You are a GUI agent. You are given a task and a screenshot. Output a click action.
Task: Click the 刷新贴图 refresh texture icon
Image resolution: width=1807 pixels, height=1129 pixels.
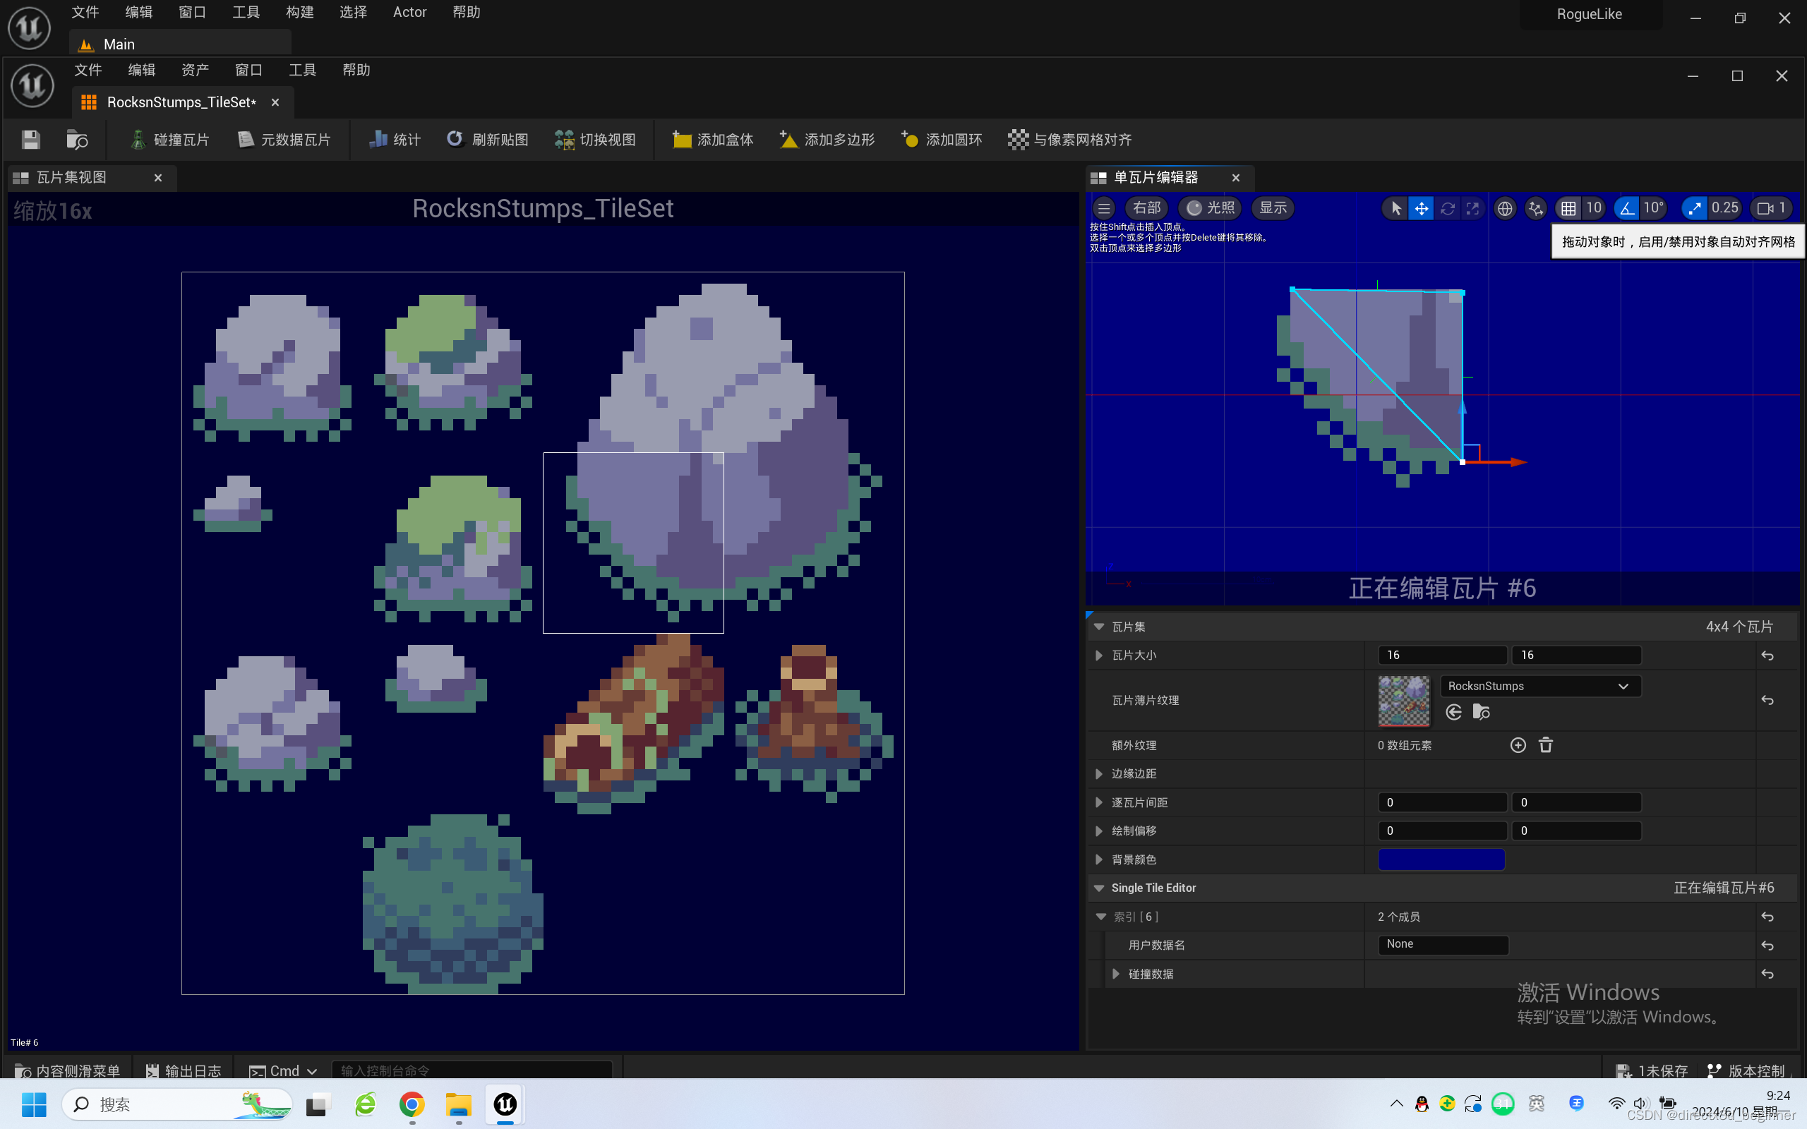click(x=455, y=140)
